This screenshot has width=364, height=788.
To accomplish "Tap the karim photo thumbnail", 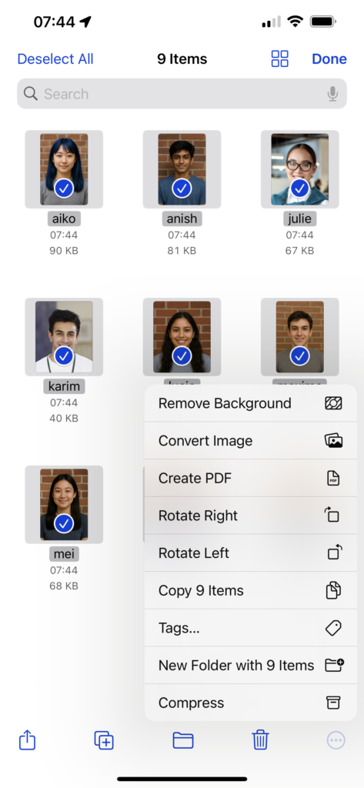I will [x=64, y=337].
